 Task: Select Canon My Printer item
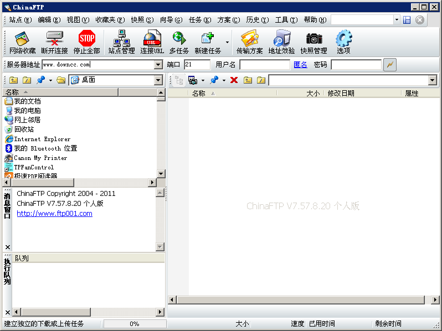36,158
